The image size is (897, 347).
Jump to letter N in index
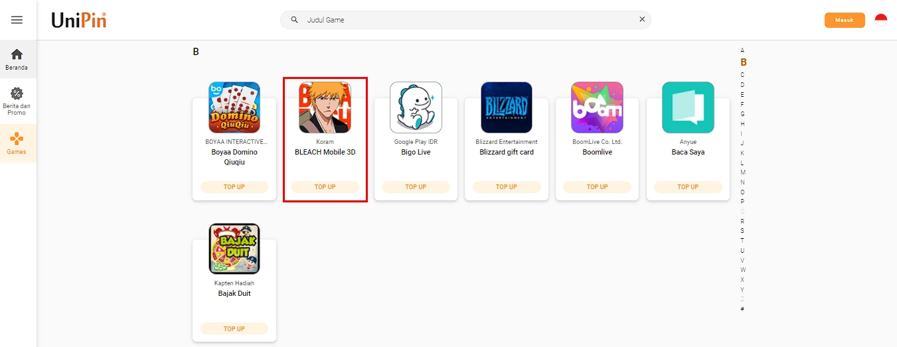[x=742, y=182]
